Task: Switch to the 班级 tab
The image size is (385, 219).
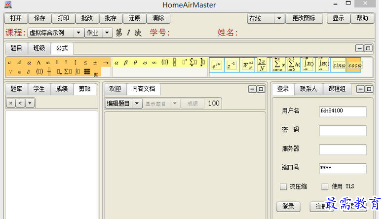Action: (x=39, y=48)
